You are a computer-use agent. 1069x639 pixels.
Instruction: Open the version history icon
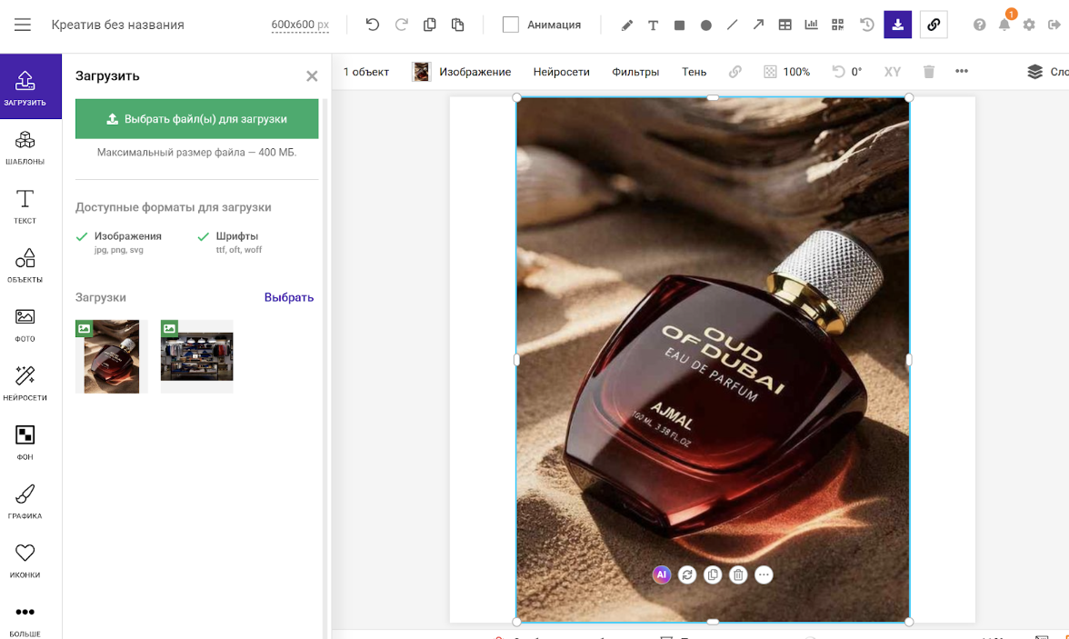coord(867,25)
